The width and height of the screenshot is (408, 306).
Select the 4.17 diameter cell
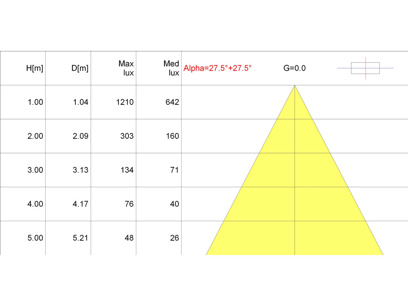80,204
